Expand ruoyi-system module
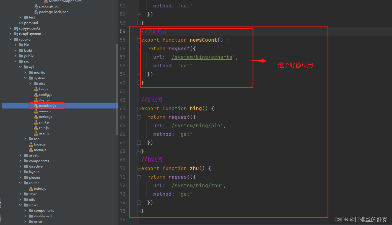 pyautogui.click(x=10, y=34)
